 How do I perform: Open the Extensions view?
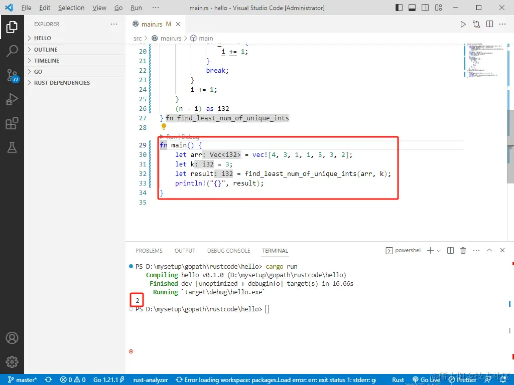point(12,123)
